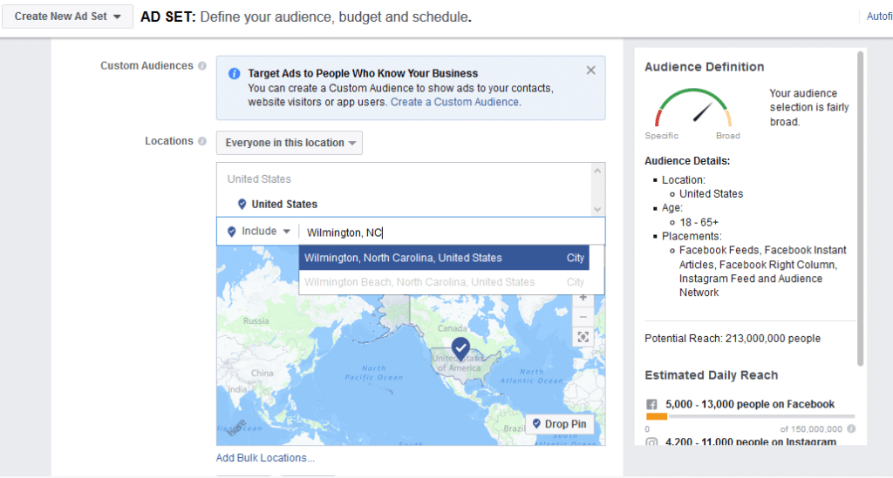Screen dimensions: 893x478
Task: Open the Include dropdown
Action: [x=266, y=232]
